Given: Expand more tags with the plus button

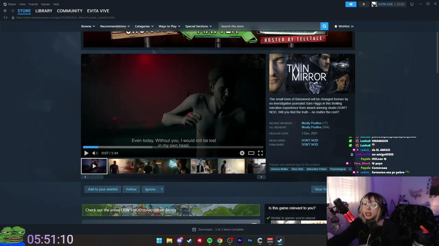Looking at the screenshot, I should (350, 169).
